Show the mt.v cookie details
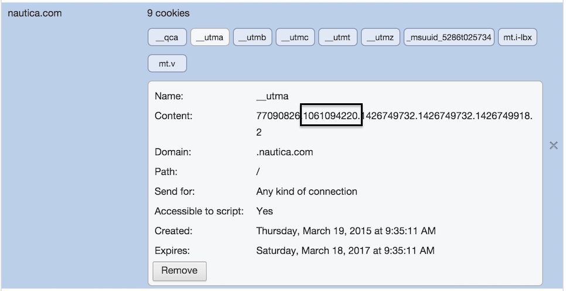Image resolution: width=566 pixels, height=291 pixels. [x=167, y=63]
